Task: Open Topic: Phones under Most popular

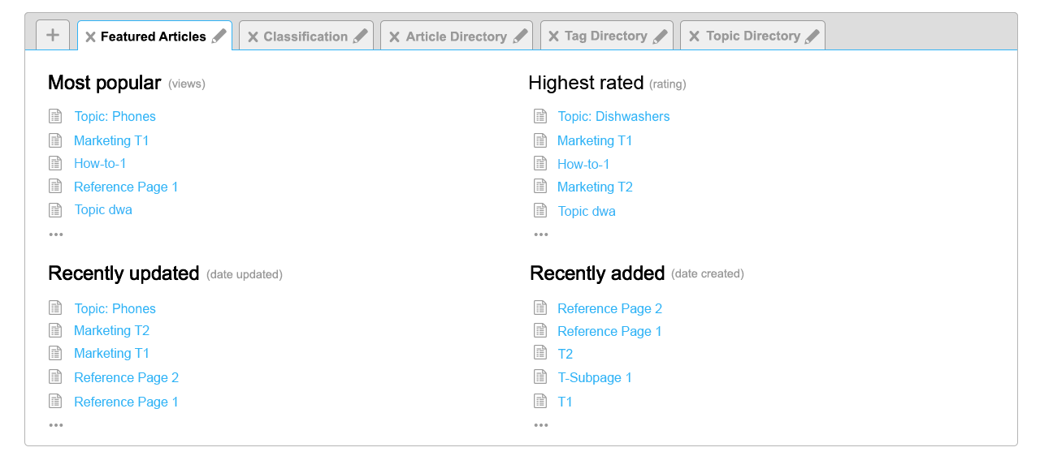Action: click(115, 117)
